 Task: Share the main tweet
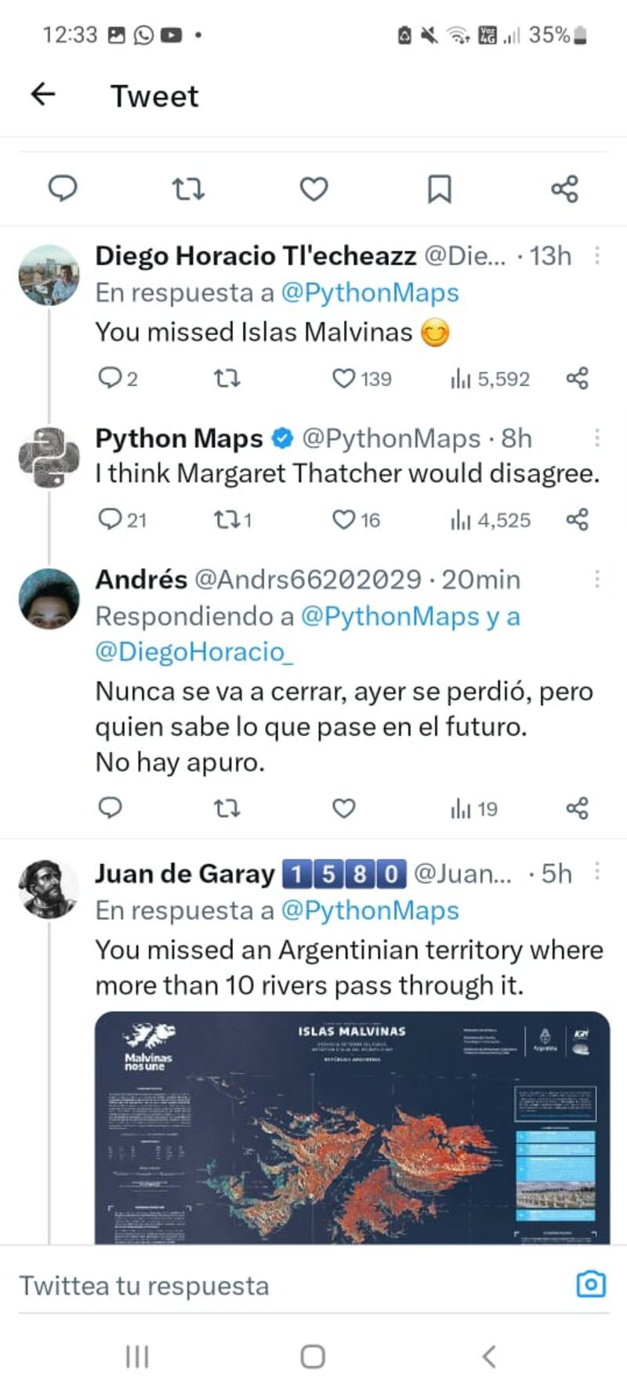(x=564, y=189)
